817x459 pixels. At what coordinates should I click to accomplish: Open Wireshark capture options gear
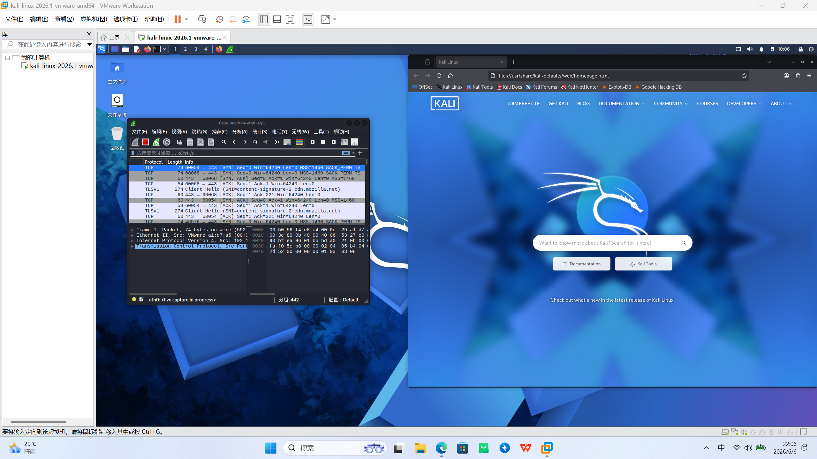pyautogui.click(x=167, y=142)
